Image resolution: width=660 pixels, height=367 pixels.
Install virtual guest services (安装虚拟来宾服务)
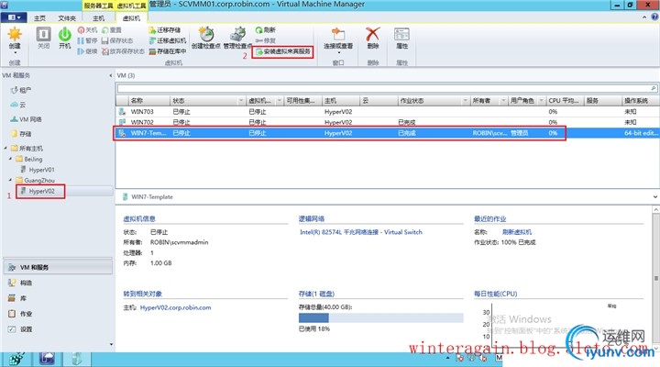283,51
